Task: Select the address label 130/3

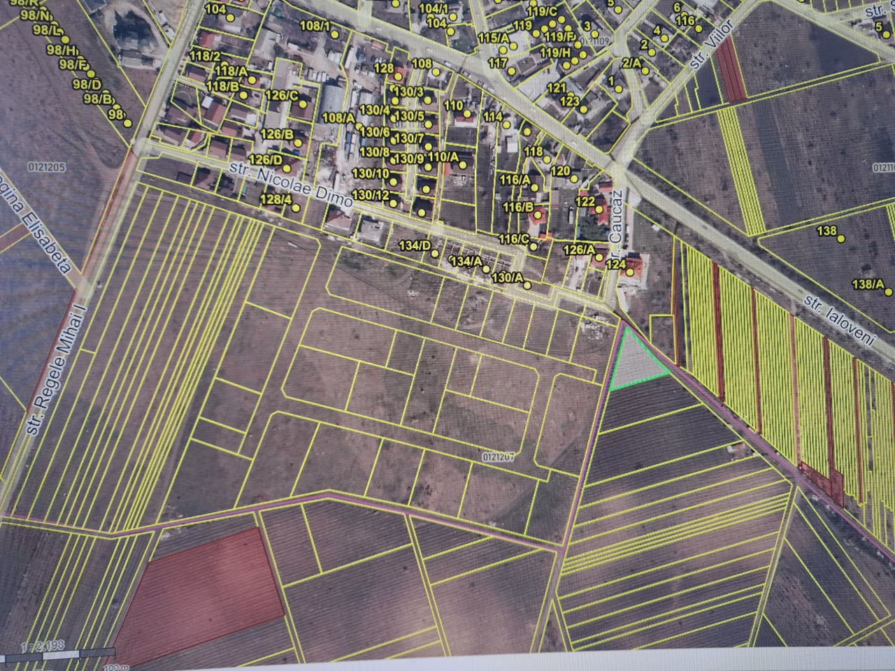Action: [409, 92]
